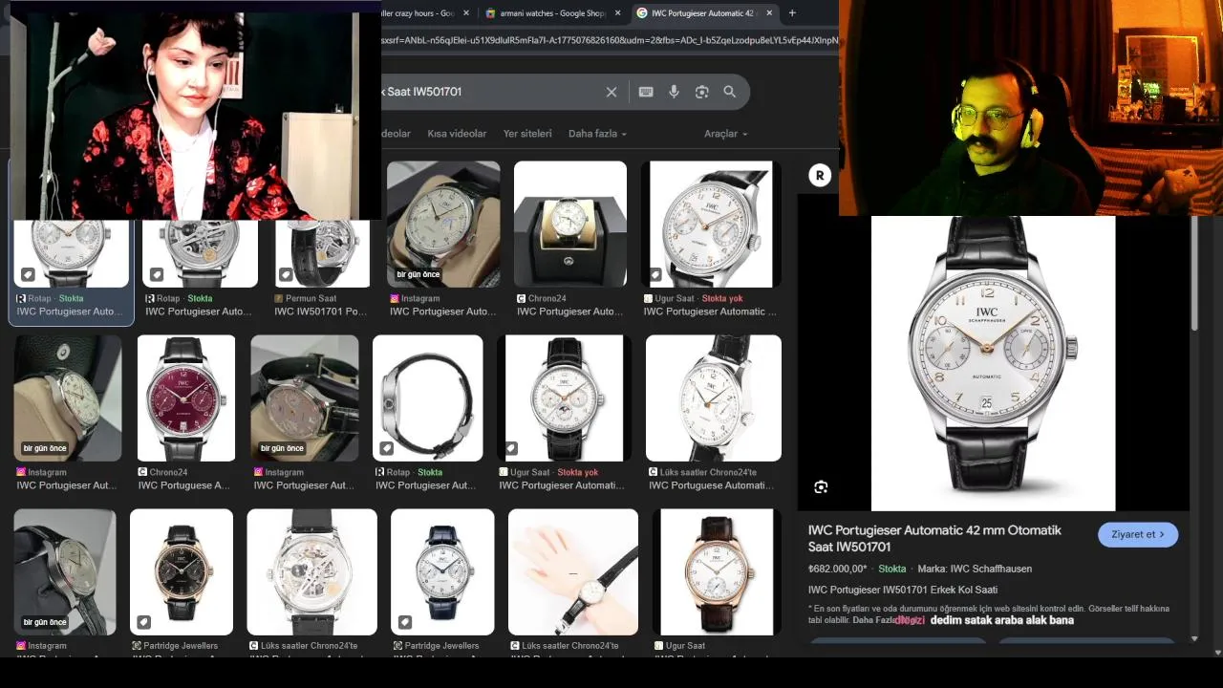Image resolution: width=1223 pixels, height=688 pixels.
Task: Open the black dial Partridge Jewellers watch thumbnail
Action: coord(182,571)
